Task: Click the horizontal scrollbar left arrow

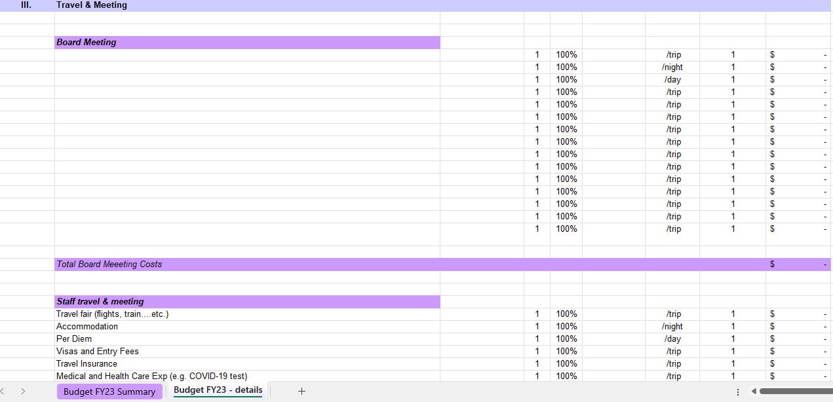Action: (x=755, y=391)
